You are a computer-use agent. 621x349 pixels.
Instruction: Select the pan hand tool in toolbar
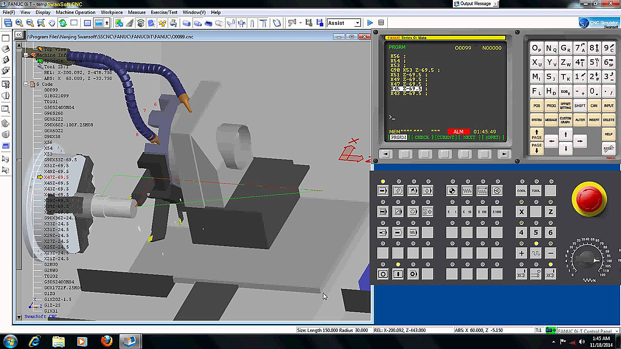(x=52, y=23)
